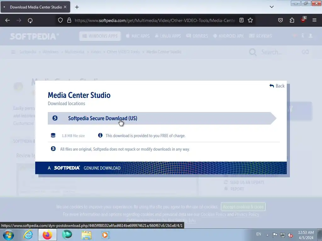Viewport: 322px width, 241px height.
Task: Toggle reader view icon in the address bar
Action: point(241,20)
